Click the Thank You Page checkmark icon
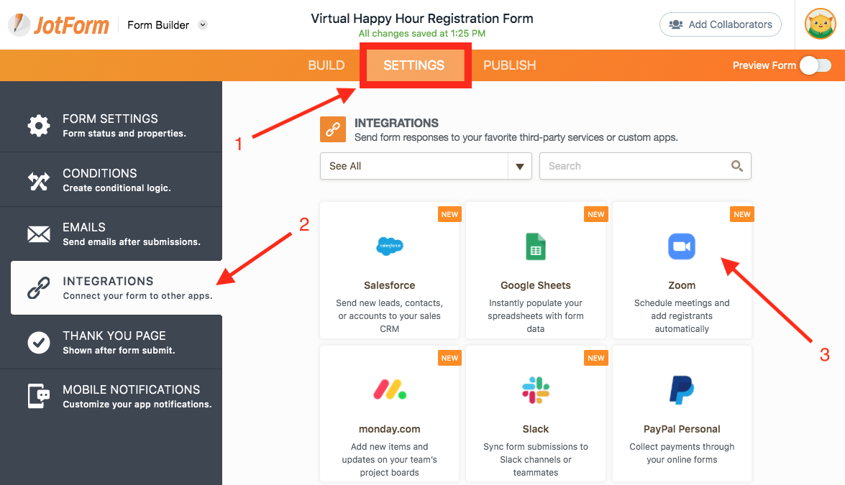845x485 pixels. 39,342
